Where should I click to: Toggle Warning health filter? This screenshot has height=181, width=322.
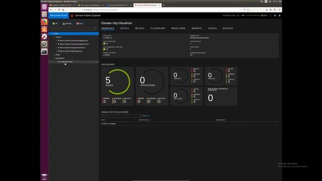pyautogui.click(x=67, y=24)
